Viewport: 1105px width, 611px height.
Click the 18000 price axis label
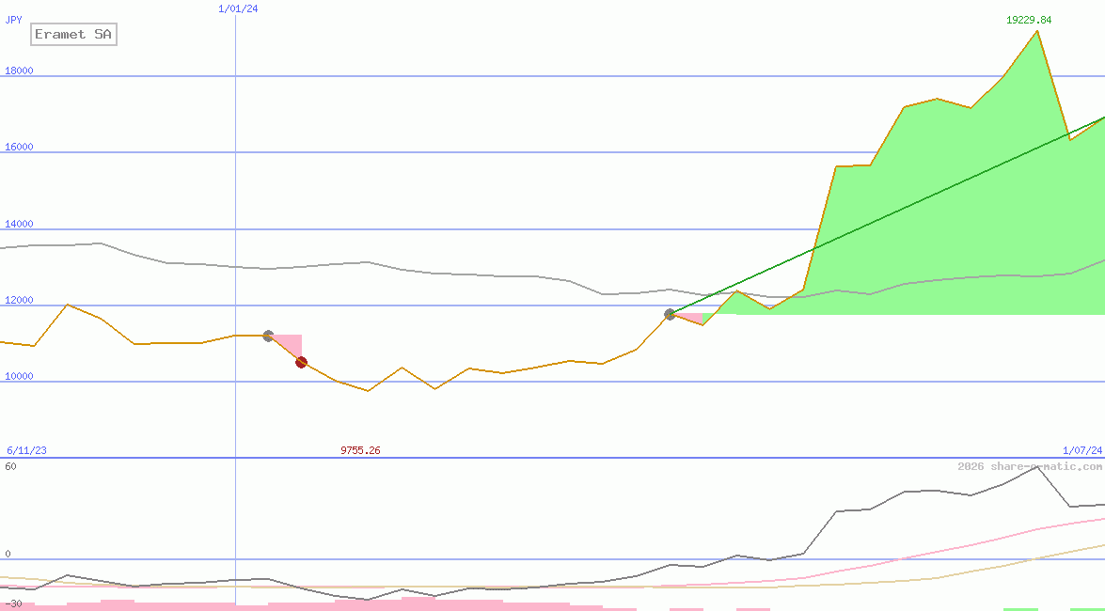pyautogui.click(x=19, y=70)
